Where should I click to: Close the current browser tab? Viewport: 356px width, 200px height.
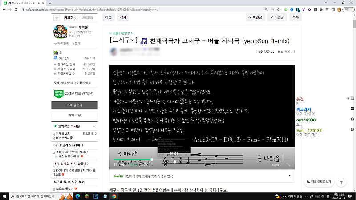(x=43, y=3)
